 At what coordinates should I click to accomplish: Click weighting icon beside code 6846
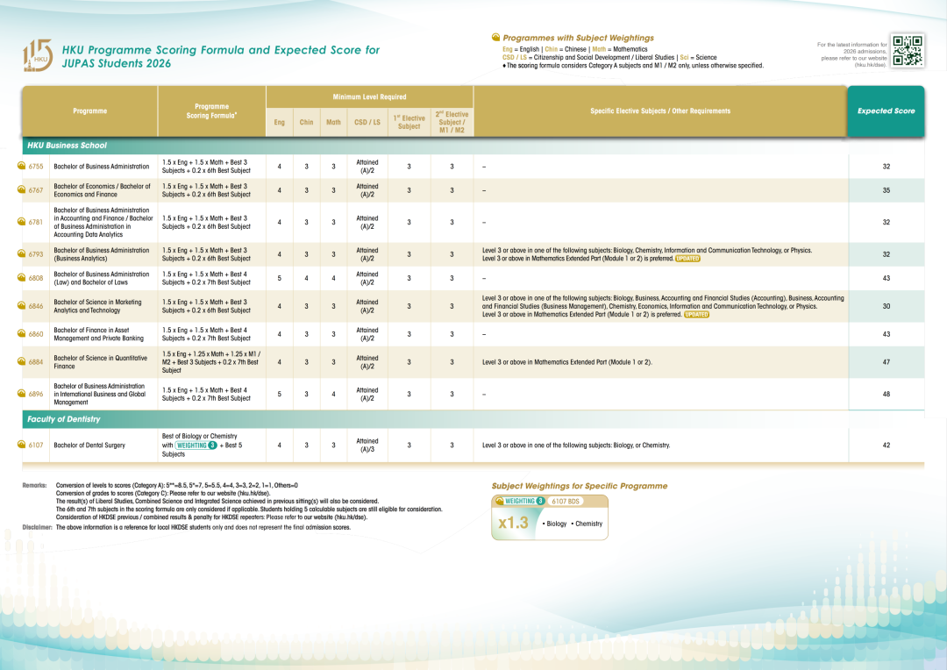(22, 306)
